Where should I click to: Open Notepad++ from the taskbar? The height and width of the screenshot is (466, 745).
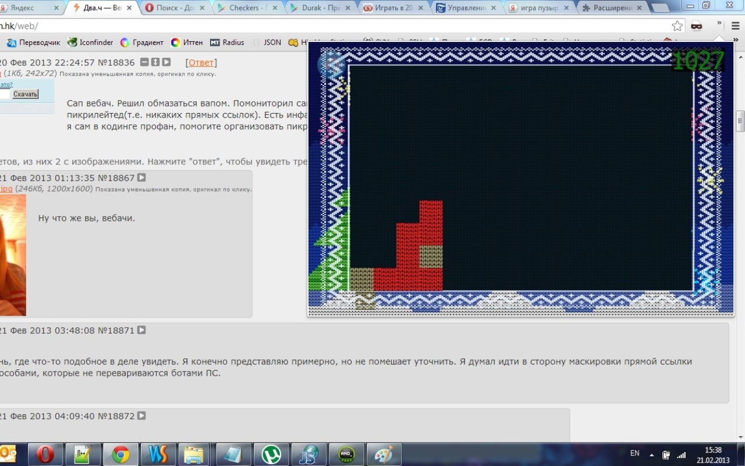83,454
